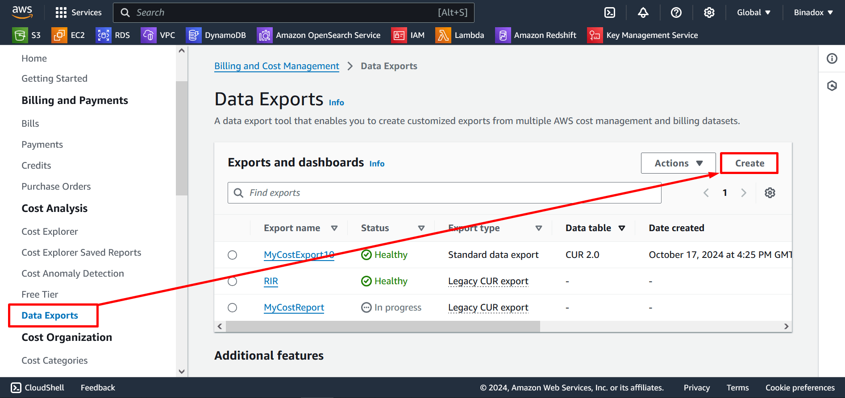Open the Services grid menu
This screenshot has width=845, height=398.
(78, 12)
